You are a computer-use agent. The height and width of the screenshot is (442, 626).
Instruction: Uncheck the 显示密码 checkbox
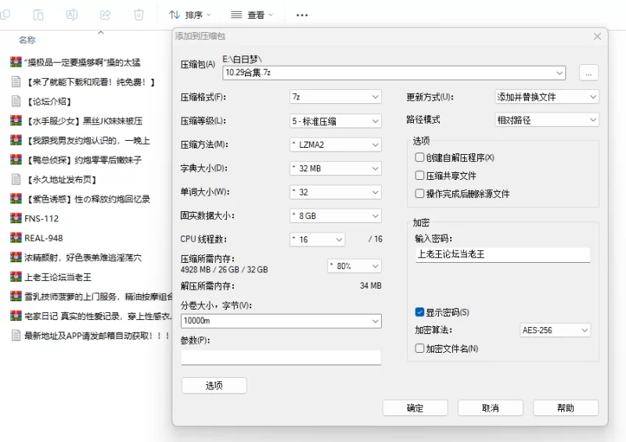[x=420, y=312]
